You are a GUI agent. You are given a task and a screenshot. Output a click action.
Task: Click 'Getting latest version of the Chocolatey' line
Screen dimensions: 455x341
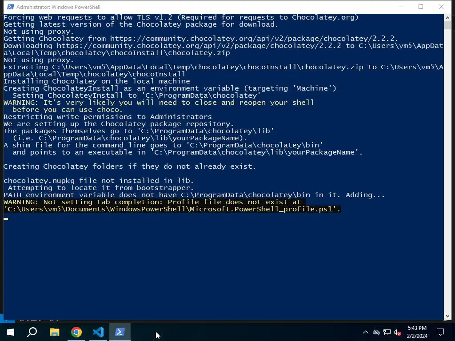coord(141,24)
